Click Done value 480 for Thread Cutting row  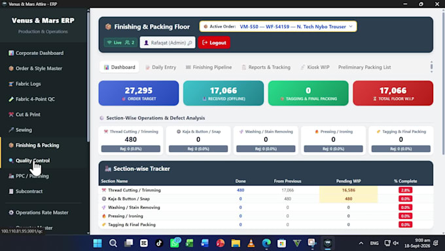240,190
